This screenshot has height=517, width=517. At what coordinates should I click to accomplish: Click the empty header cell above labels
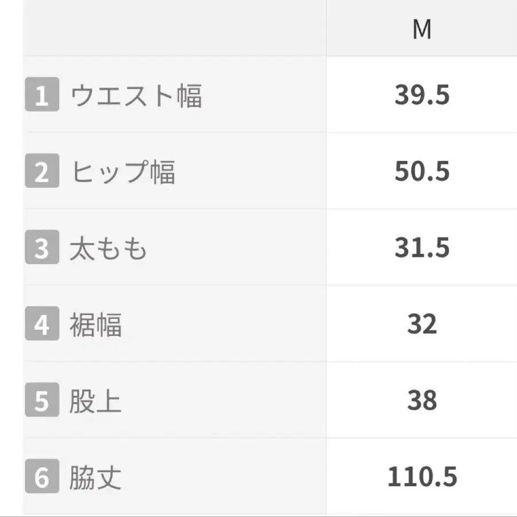tap(175, 28)
